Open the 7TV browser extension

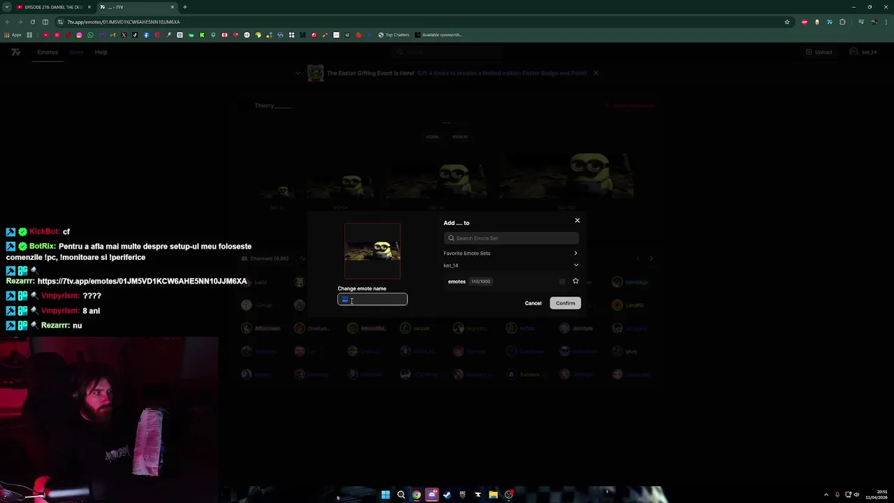pos(830,22)
